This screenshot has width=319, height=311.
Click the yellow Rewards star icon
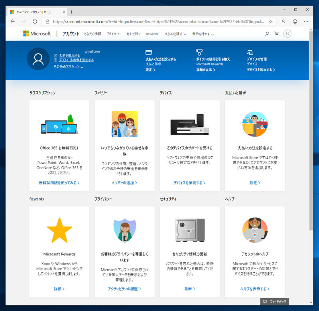tap(59, 230)
